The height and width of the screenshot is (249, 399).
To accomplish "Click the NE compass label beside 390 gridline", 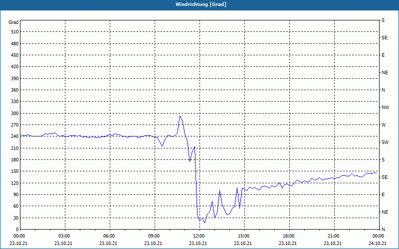I will click(385, 73).
